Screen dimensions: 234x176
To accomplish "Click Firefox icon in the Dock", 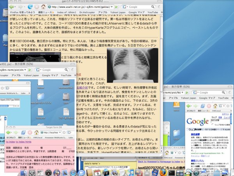I will [163, 173].
